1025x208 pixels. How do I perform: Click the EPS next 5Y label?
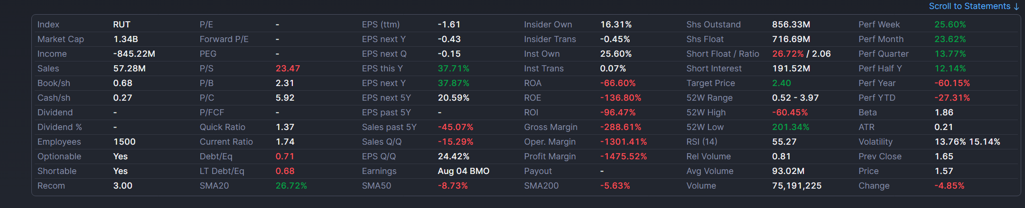coord(386,98)
